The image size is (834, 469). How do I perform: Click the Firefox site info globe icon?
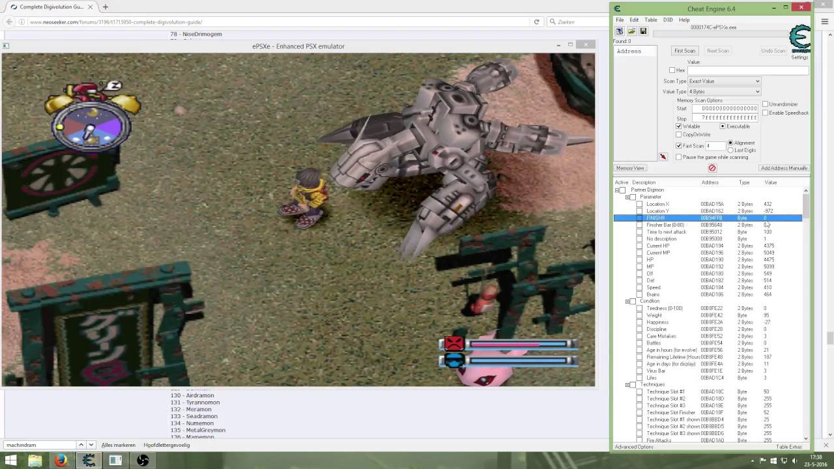[22, 21]
